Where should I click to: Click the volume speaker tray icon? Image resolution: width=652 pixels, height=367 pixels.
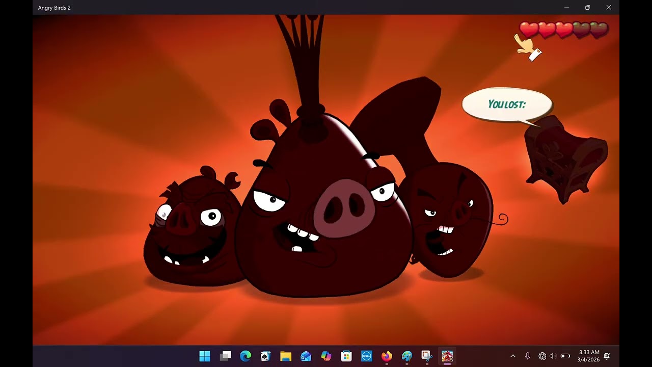(553, 356)
